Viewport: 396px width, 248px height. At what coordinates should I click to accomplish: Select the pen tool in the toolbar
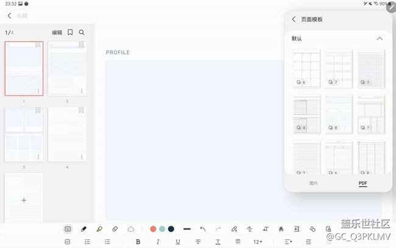(x=83, y=229)
